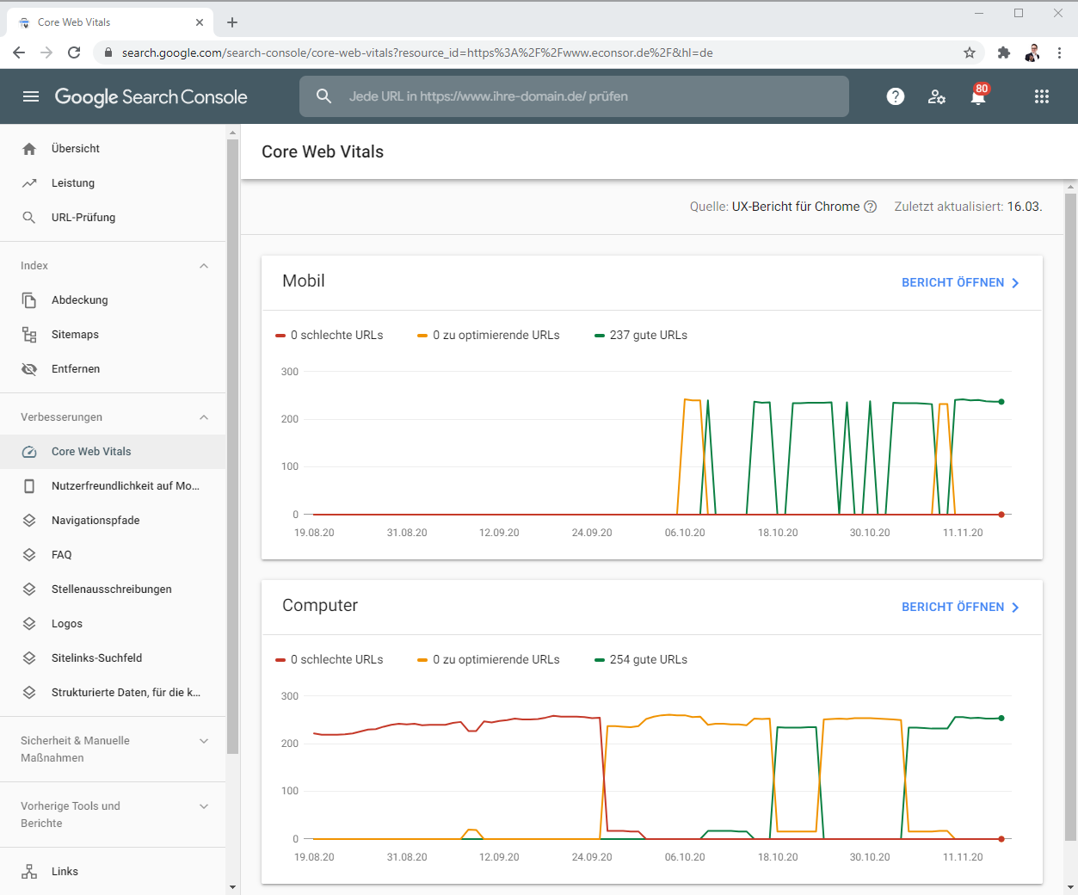Toggle the gute URLs legend in Mobil chart
Viewport: 1078px width, 895px height.
(x=640, y=335)
